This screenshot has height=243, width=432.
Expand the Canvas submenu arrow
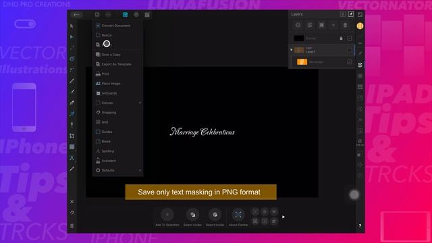tap(140, 103)
